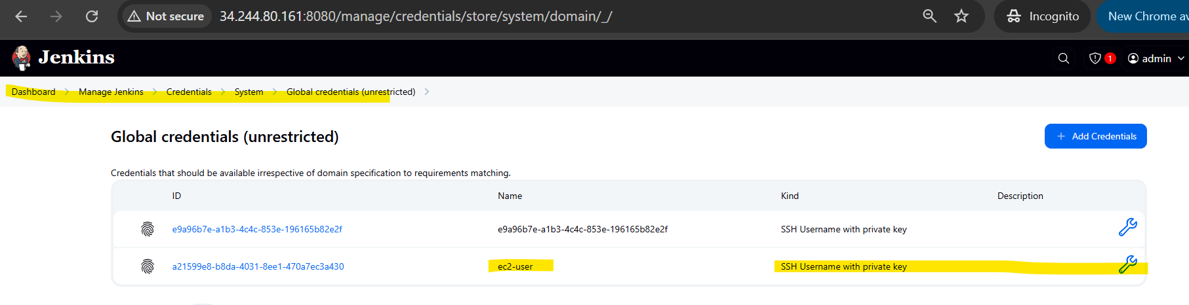Screen dimensions: 1189x305
Task: Select the name cell e9a96b7e-a1b3-4c4c-853e-196165b82e2f
Action: (x=582, y=229)
